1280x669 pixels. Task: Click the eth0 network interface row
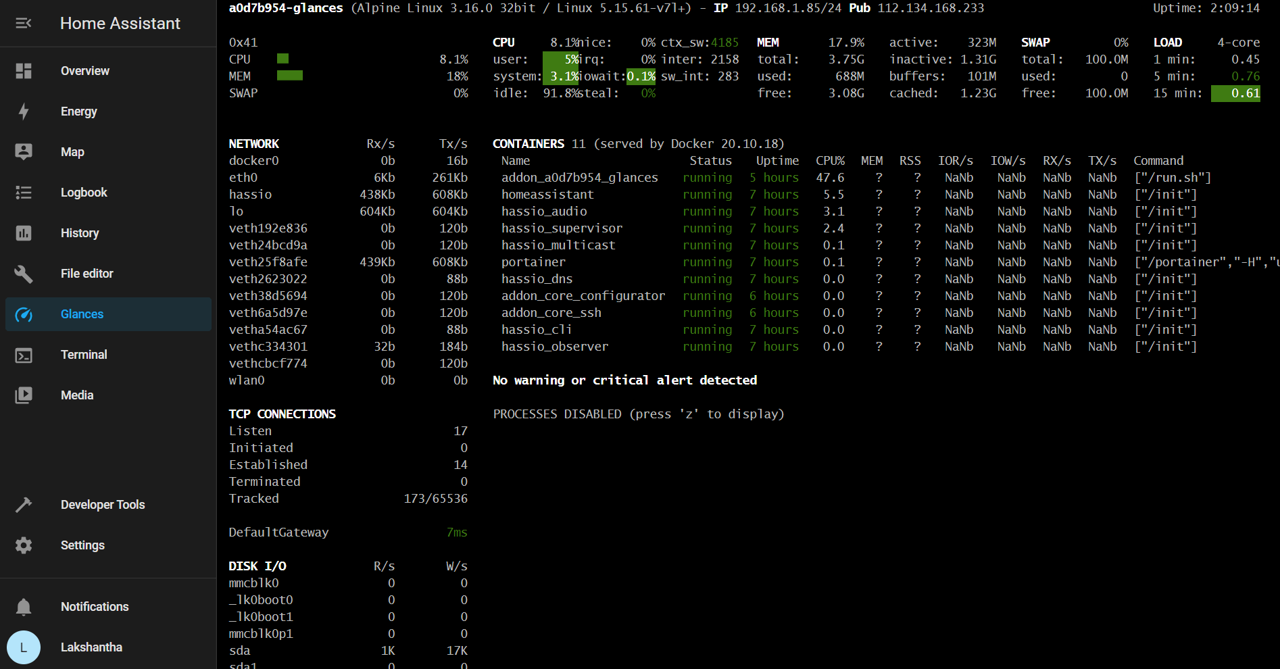(x=348, y=178)
